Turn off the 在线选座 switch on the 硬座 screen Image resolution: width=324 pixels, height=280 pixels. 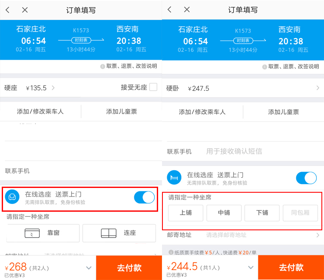click(x=144, y=197)
